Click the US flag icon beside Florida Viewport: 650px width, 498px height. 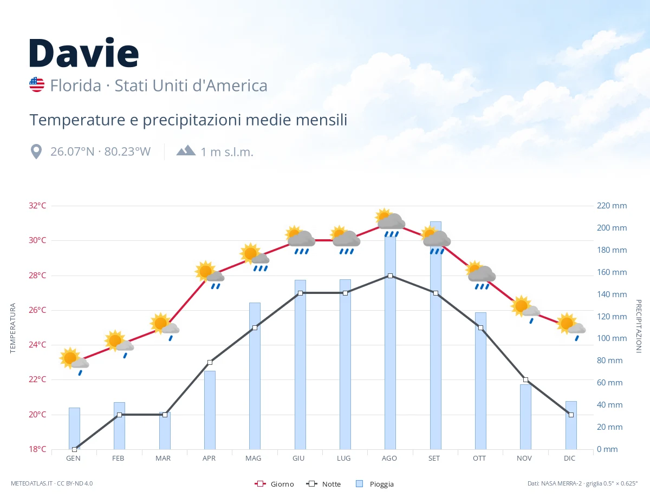37,85
